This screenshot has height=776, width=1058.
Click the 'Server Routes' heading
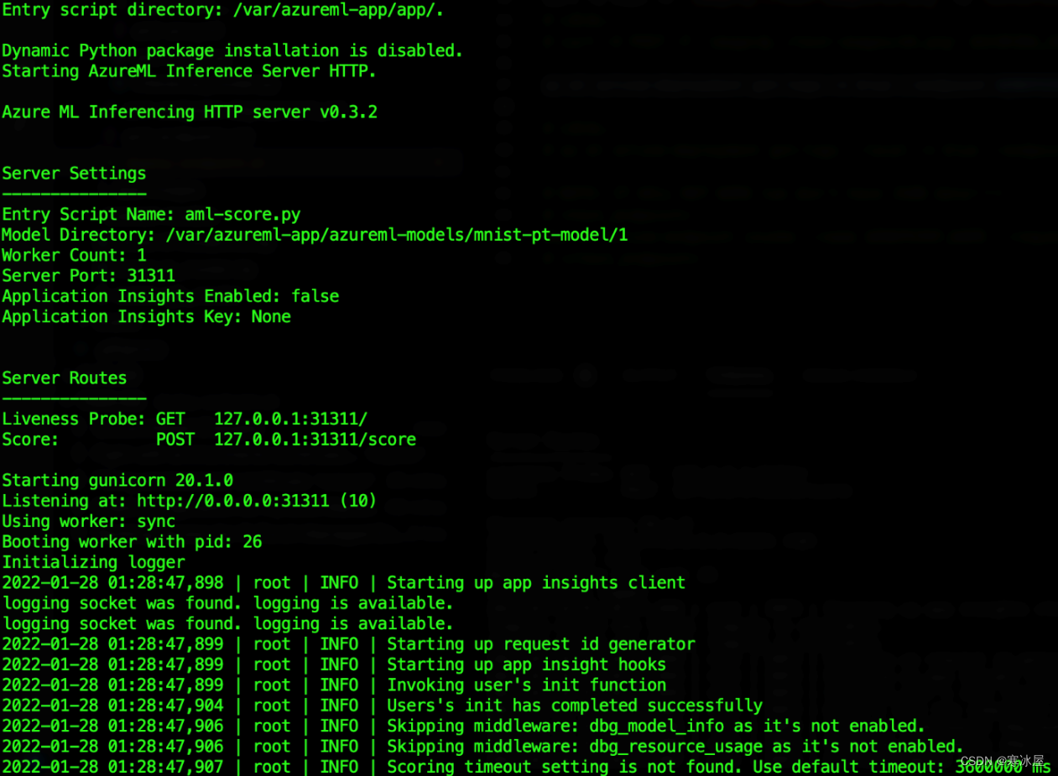pyautogui.click(x=65, y=378)
